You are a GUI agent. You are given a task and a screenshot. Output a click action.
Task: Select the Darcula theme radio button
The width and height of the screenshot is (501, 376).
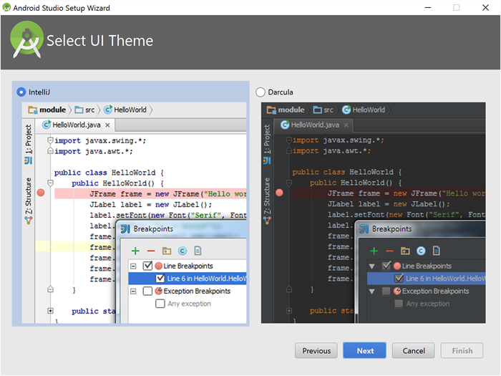coord(261,92)
